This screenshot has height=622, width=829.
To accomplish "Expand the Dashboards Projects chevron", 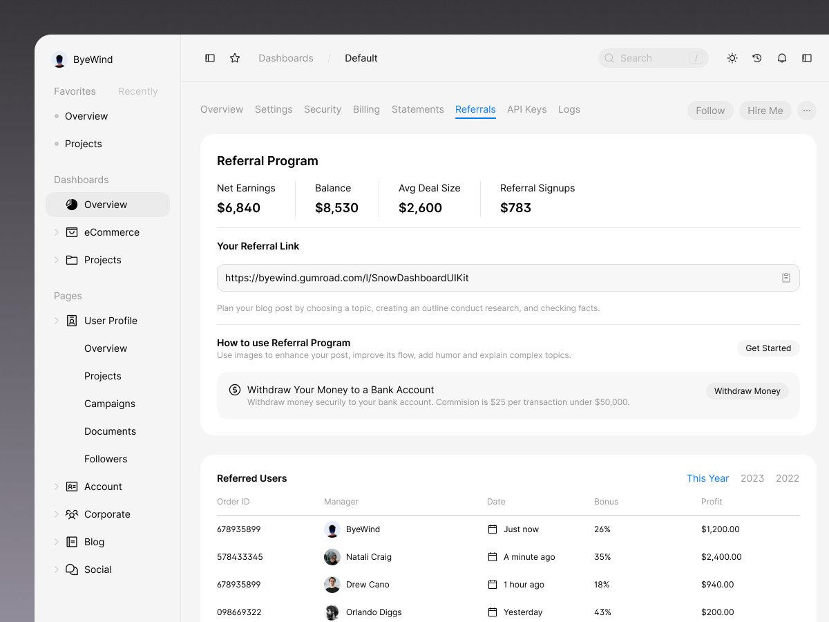I will (x=57, y=260).
